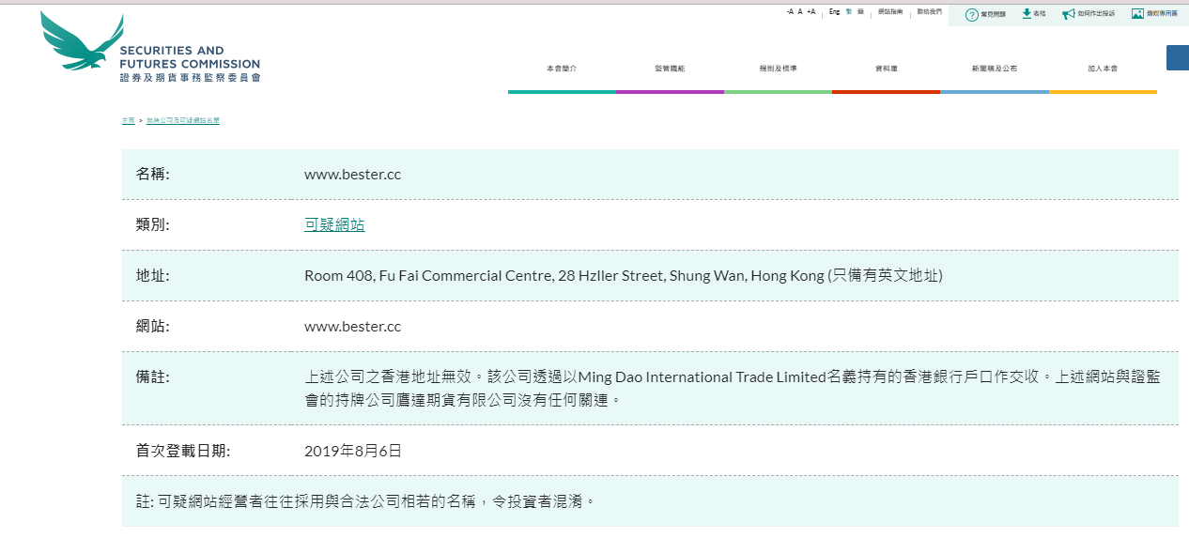Screen dimensions: 1189x538
Task: Open the 常見問題 FAQ question-mark icon
Action: pyautogui.click(x=971, y=14)
